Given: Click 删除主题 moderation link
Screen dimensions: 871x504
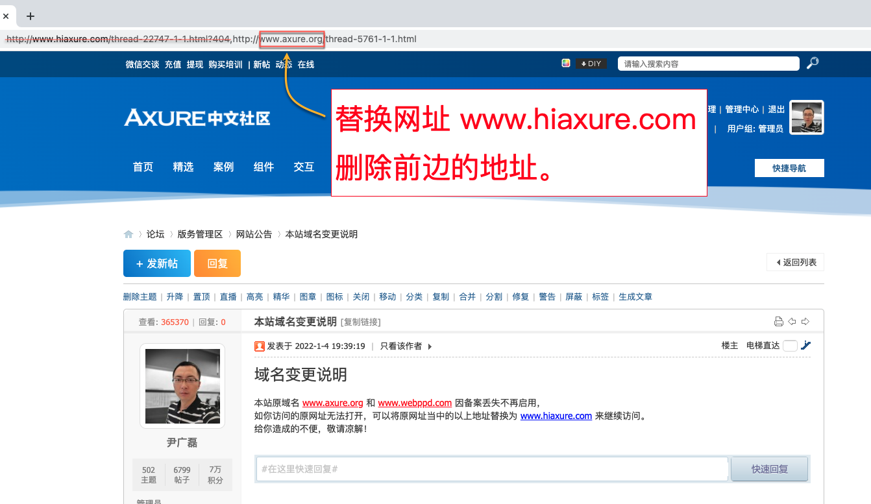Looking at the screenshot, I should 140,296.
